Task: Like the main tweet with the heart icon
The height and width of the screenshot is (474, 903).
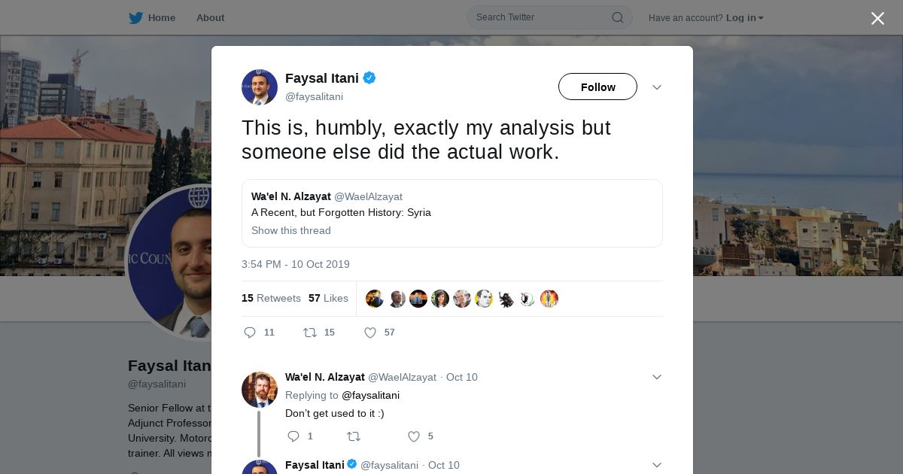Action: coord(370,333)
